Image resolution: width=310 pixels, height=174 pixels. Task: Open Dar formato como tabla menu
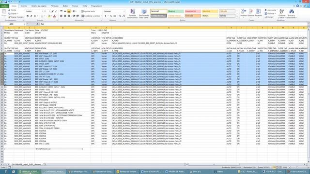(x=144, y=14)
